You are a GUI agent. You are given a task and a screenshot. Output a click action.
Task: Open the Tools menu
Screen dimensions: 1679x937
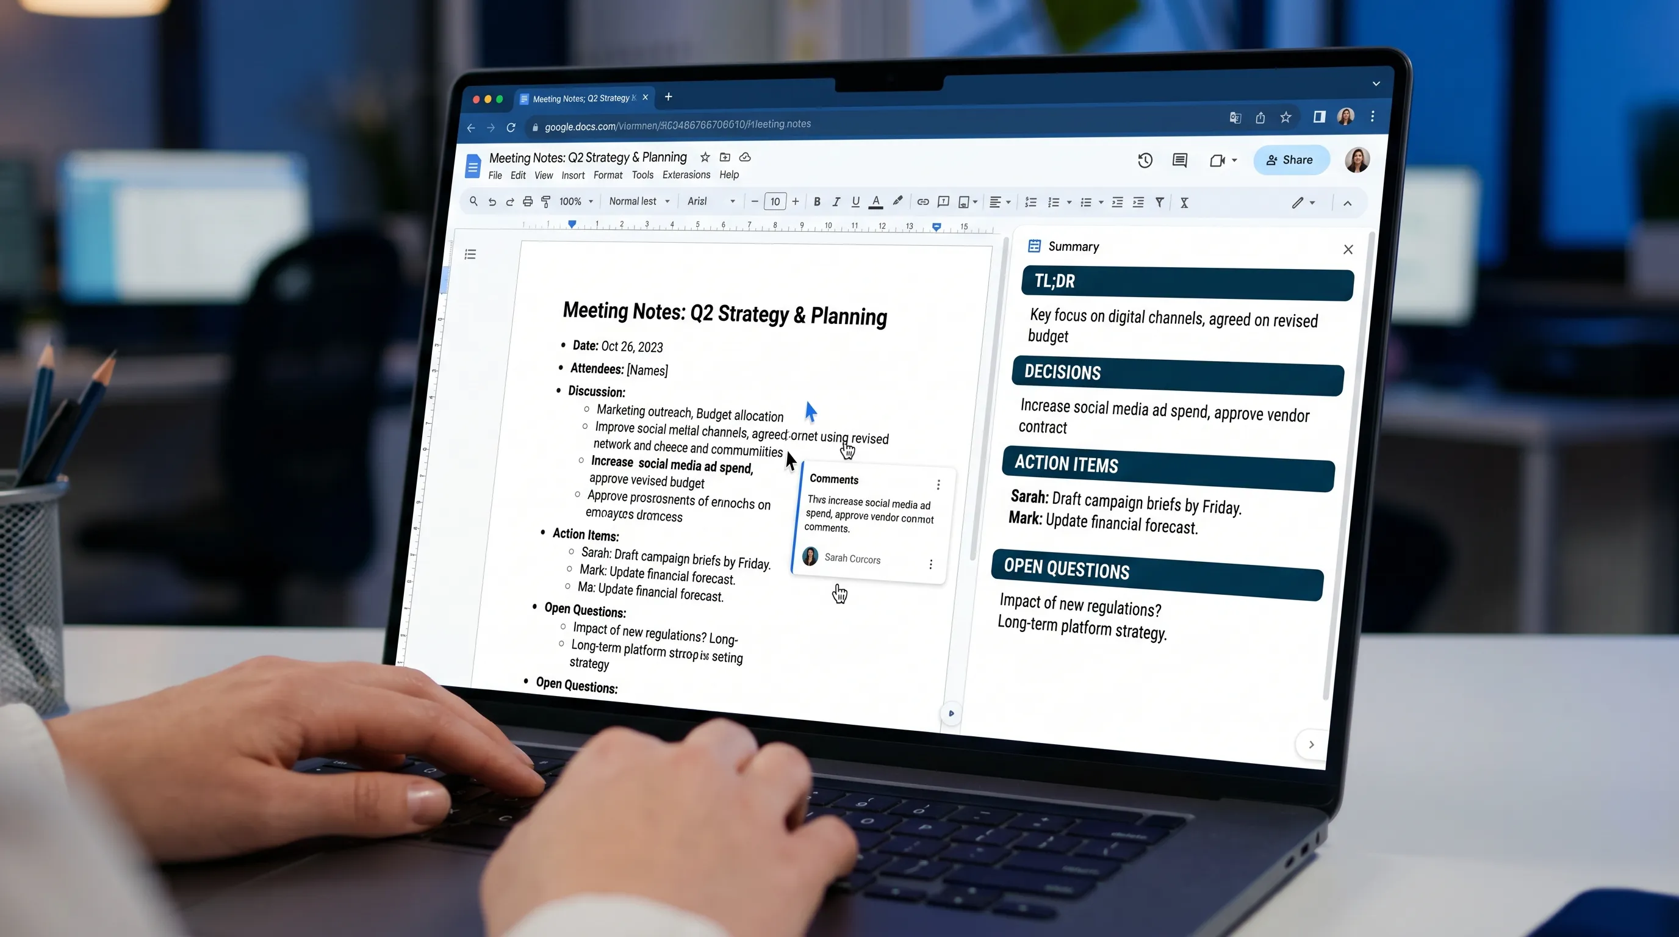tap(642, 175)
